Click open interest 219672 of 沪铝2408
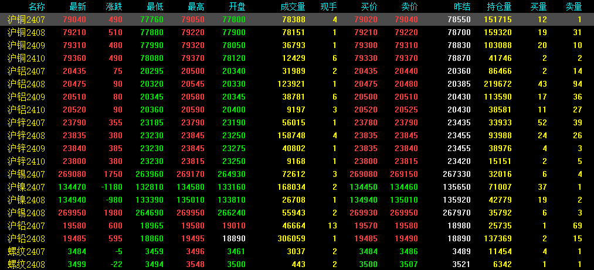Screen dimensions: 594x270 498,84
